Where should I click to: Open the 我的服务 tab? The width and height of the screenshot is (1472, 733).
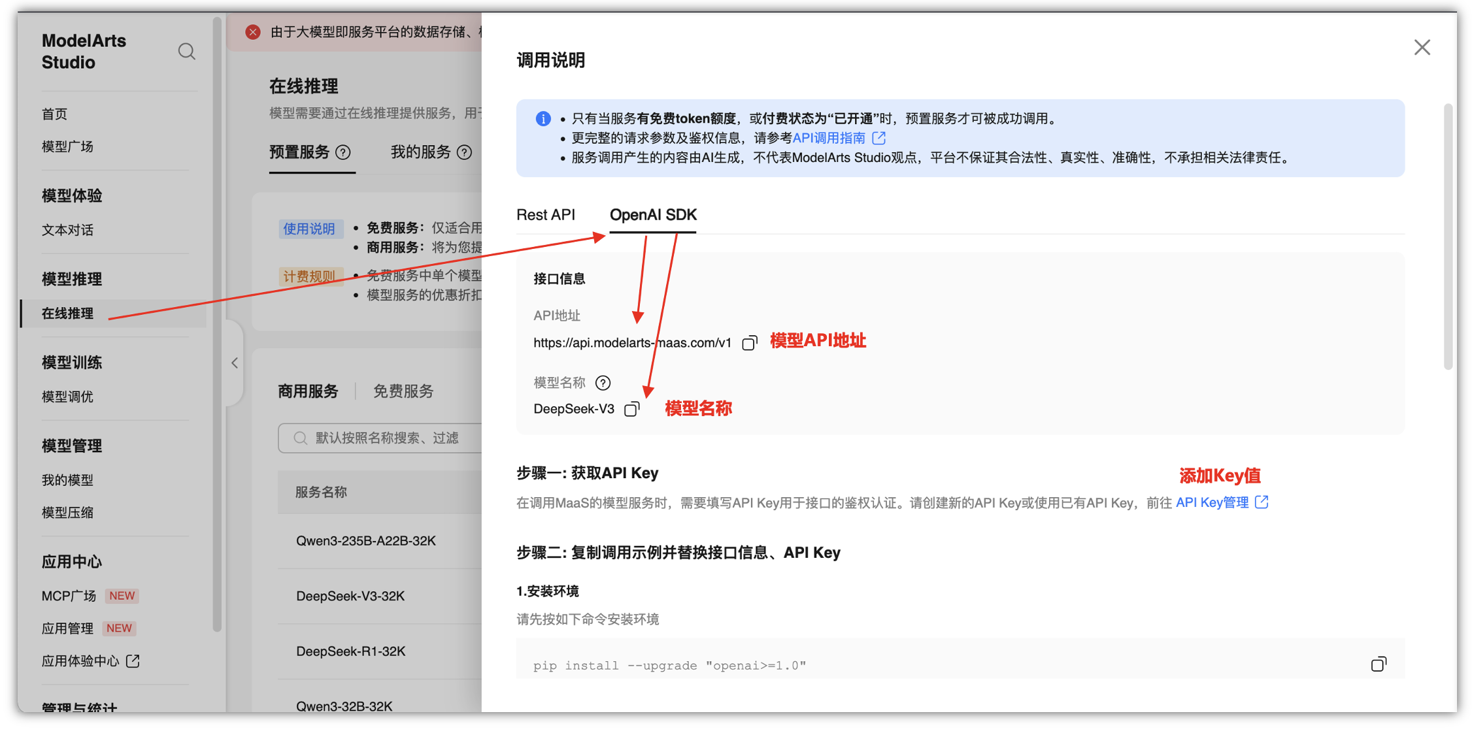(x=420, y=152)
